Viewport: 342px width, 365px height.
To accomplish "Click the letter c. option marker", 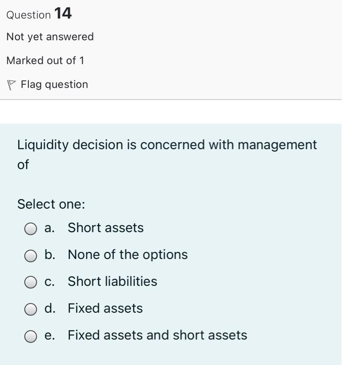I will click(x=50, y=282).
